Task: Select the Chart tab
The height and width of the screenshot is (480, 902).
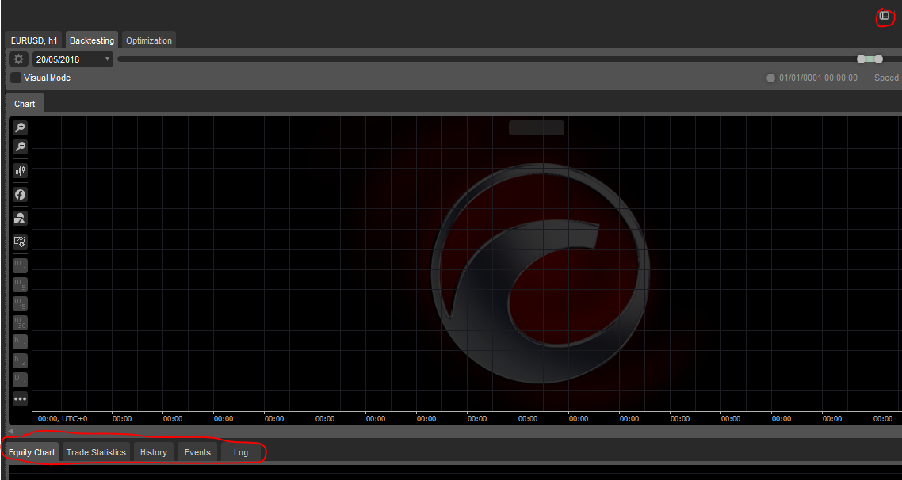Action: [x=25, y=104]
